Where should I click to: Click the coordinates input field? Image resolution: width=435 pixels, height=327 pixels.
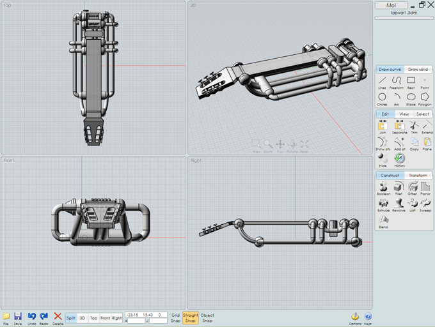(146, 315)
